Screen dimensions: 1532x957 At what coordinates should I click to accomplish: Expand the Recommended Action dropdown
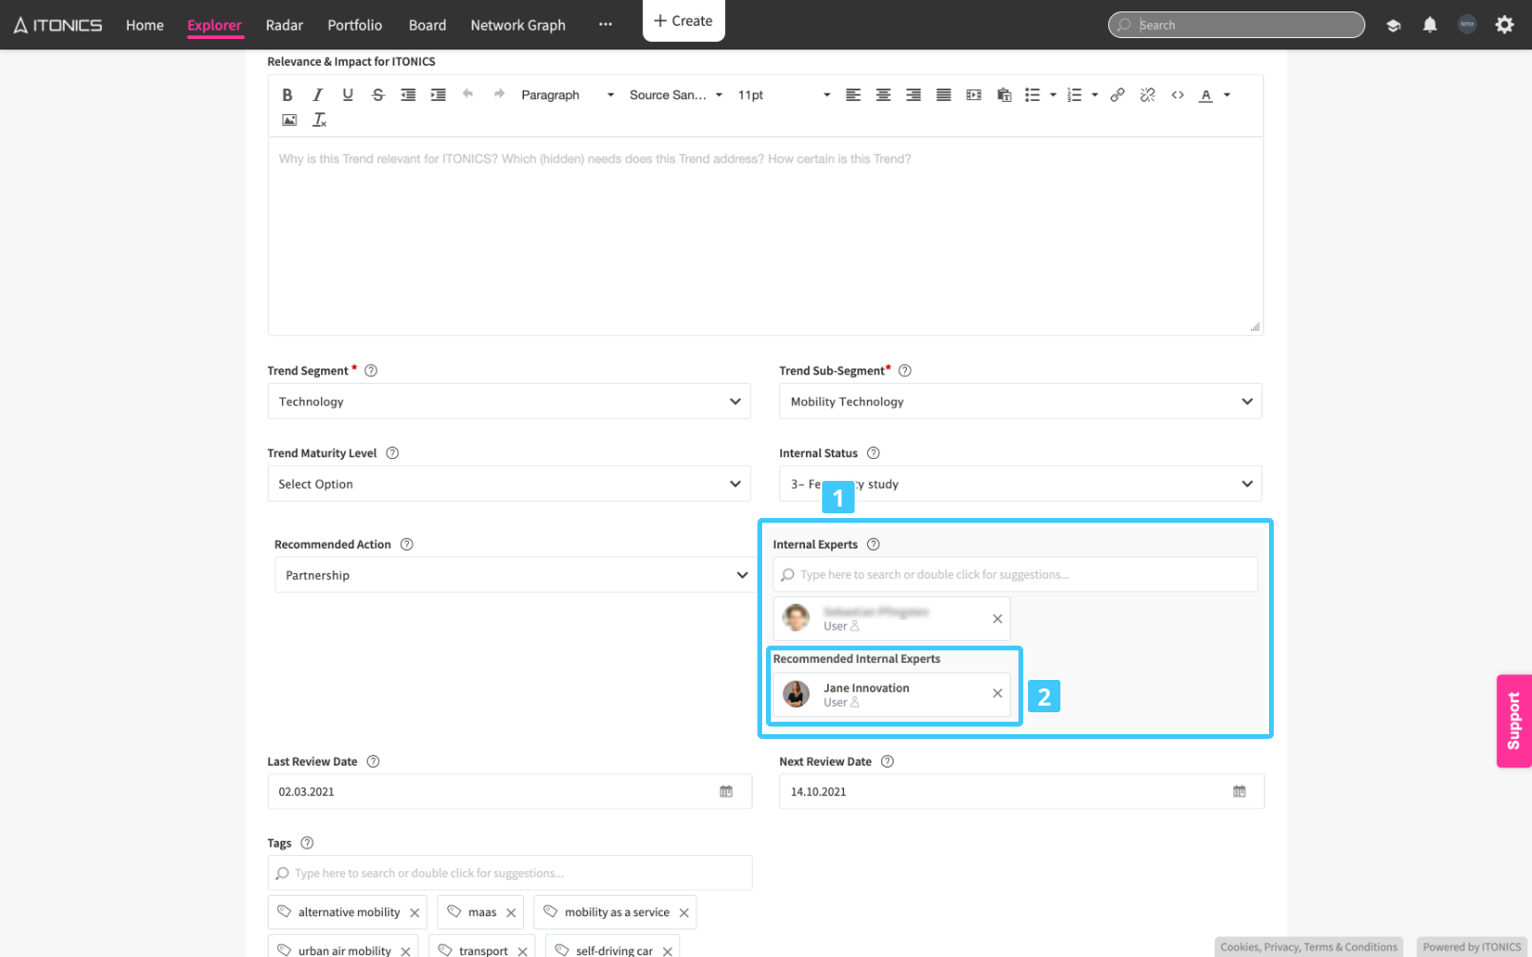tap(514, 575)
